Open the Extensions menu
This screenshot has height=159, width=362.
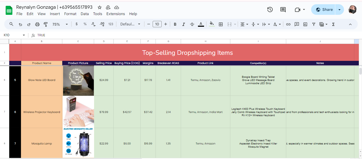pos(116,14)
